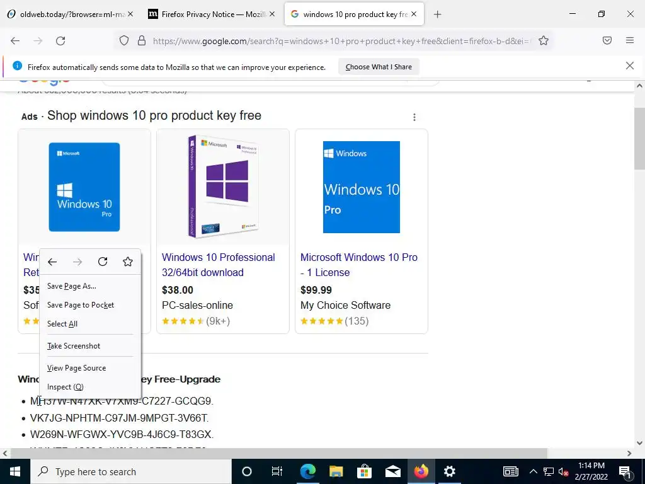Close the Google search results tab
The height and width of the screenshot is (484, 645).
pyautogui.click(x=414, y=14)
